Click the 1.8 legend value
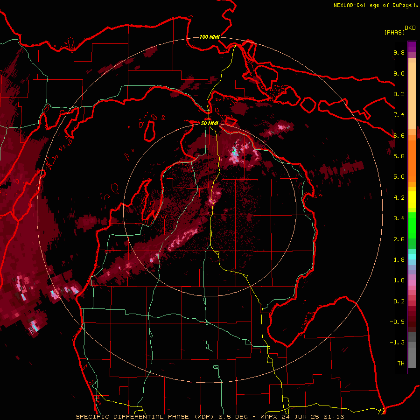 coord(399,260)
